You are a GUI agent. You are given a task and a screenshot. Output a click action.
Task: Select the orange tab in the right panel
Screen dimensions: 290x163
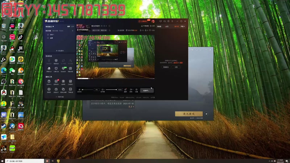(x=177, y=26)
